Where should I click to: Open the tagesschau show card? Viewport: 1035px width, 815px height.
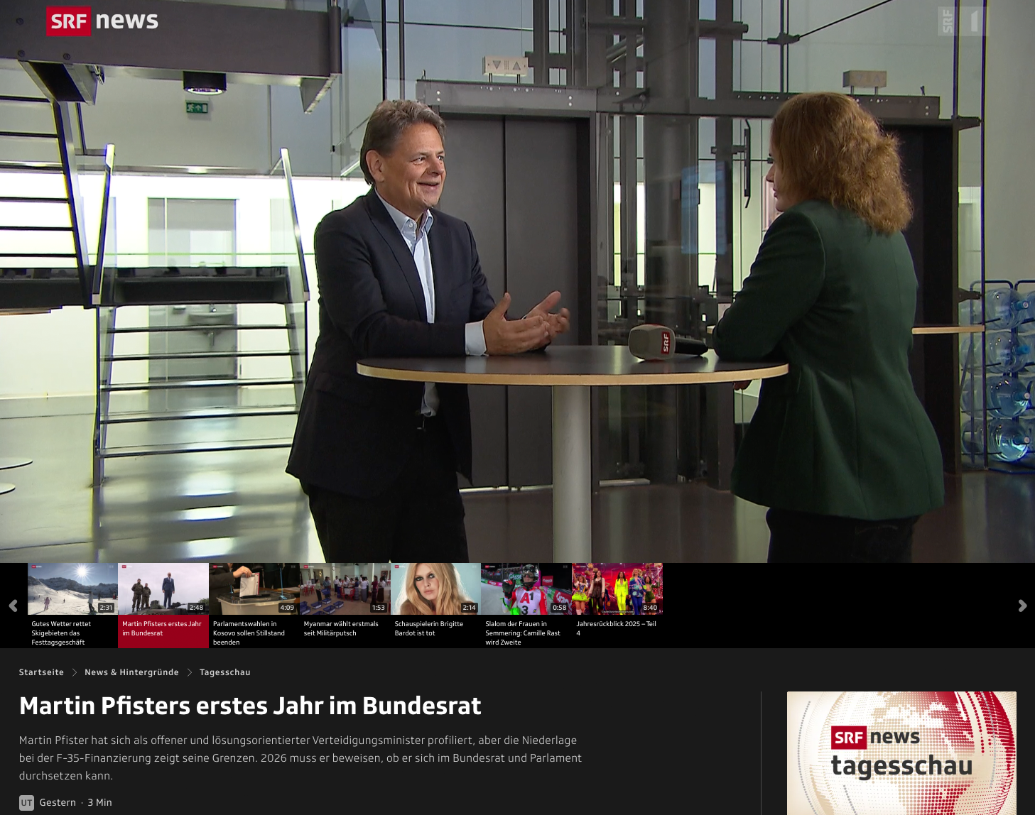pyautogui.click(x=901, y=753)
